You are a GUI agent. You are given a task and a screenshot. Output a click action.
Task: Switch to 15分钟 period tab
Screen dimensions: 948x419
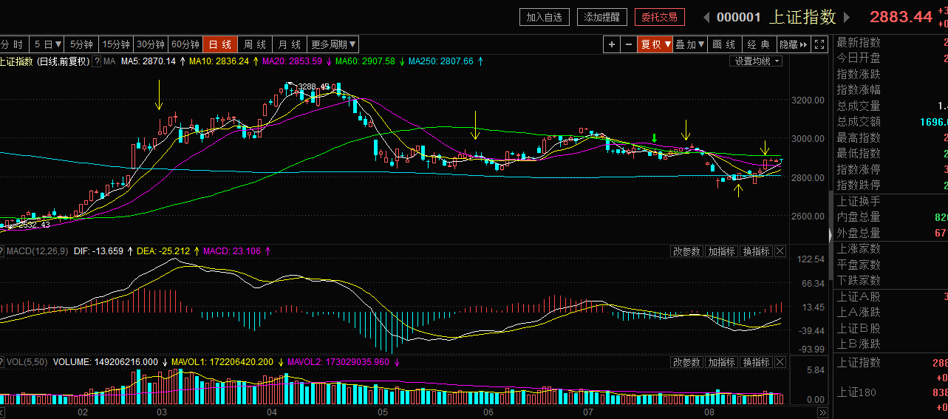pyautogui.click(x=116, y=44)
